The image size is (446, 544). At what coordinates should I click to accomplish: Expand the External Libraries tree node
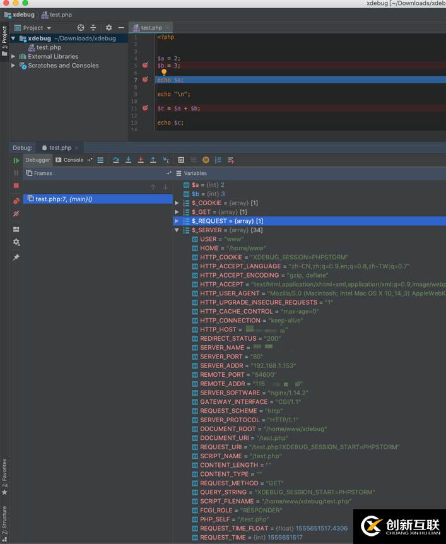tap(14, 56)
